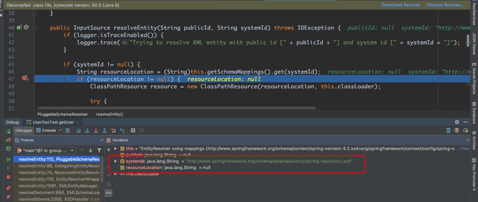The width and height of the screenshot is (478, 202).
Task: Toggle Mute Breakpoints slashed icon
Action: click(8, 197)
